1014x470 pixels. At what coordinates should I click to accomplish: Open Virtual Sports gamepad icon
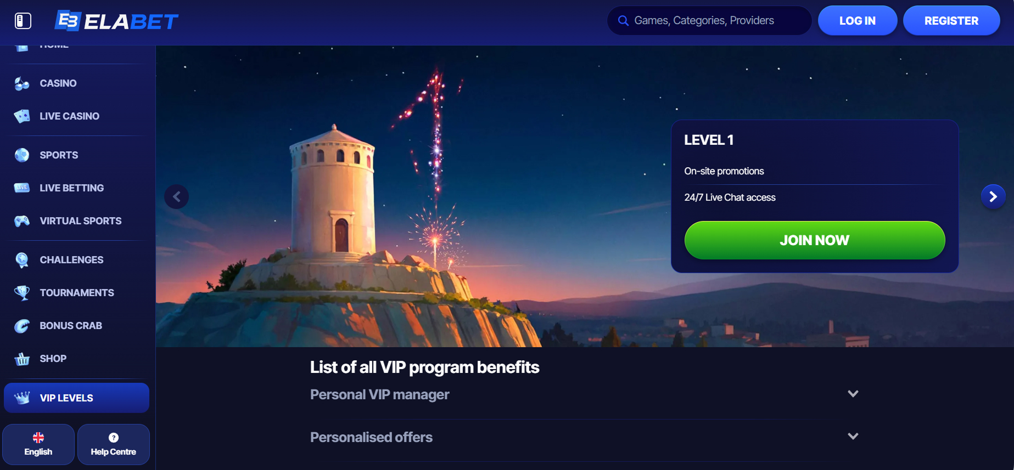(22, 221)
